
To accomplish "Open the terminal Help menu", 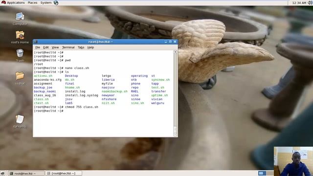I will click(90, 47).
